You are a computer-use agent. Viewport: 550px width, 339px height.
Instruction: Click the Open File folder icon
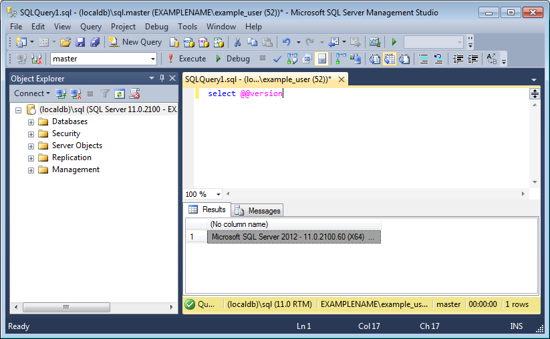tap(65, 43)
